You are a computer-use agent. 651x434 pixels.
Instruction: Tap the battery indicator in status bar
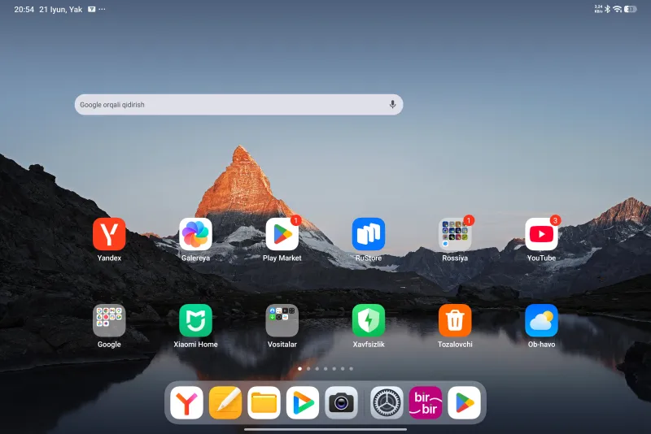[x=630, y=9]
